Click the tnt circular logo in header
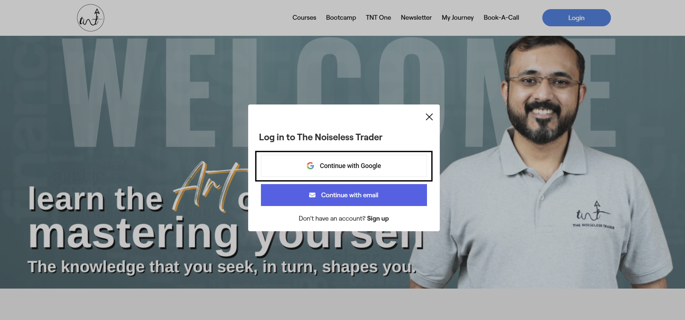 [x=91, y=18]
